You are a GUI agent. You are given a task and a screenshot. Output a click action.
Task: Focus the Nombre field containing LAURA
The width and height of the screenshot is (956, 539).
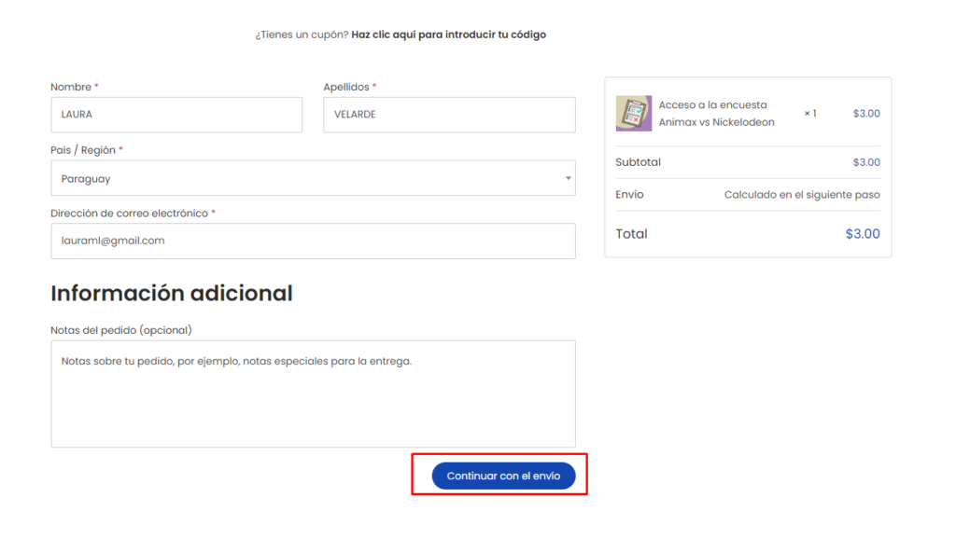pos(176,115)
